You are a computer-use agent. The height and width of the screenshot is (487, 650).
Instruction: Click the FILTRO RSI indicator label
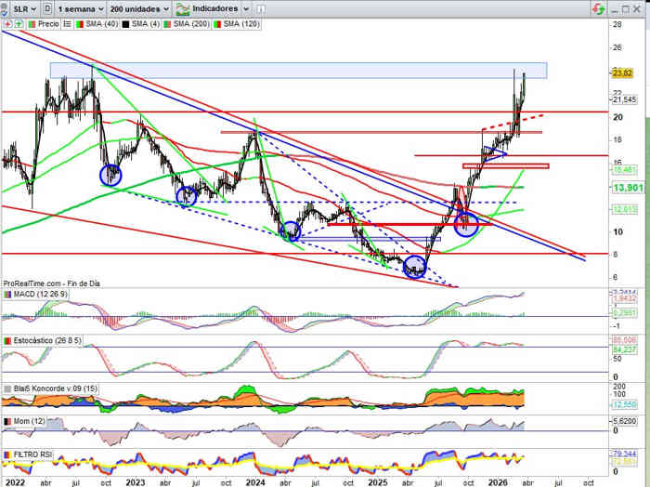click(x=33, y=456)
